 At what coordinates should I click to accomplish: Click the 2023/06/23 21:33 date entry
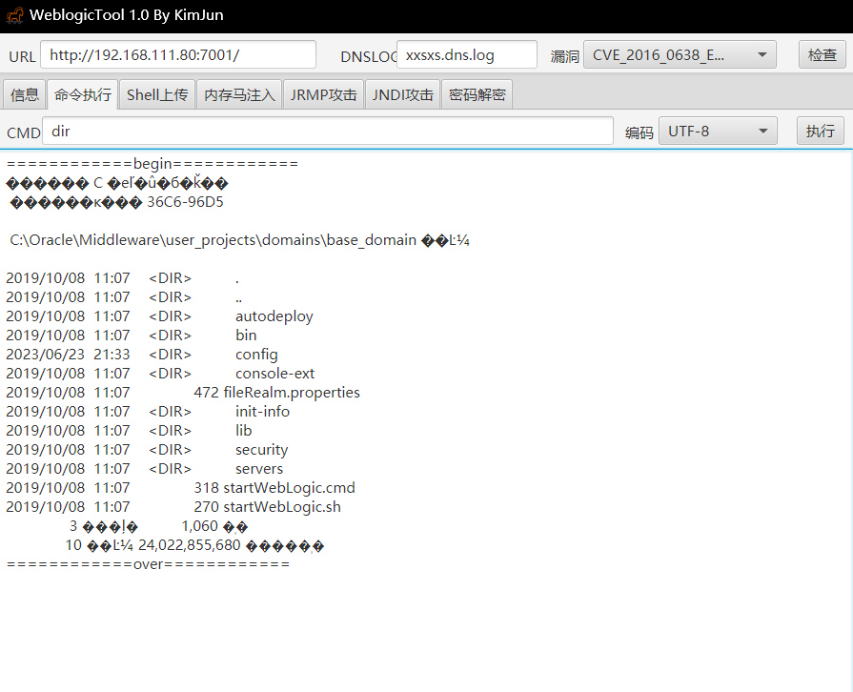tap(68, 355)
